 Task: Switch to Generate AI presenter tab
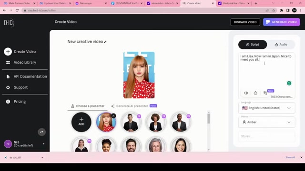click(x=134, y=106)
